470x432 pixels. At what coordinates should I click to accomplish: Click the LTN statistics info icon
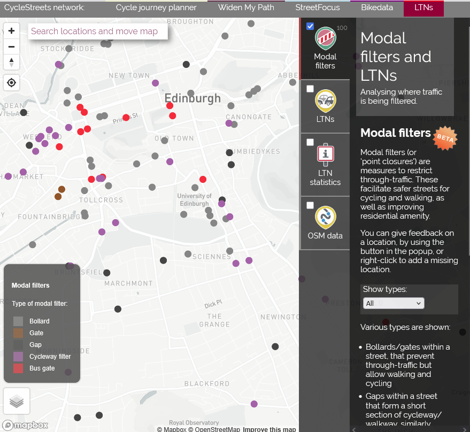(325, 155)
